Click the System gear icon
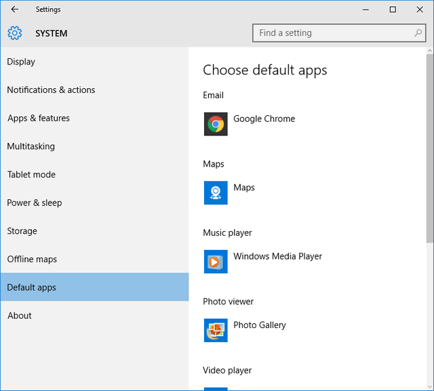434x391 pixels. [15, 33]
